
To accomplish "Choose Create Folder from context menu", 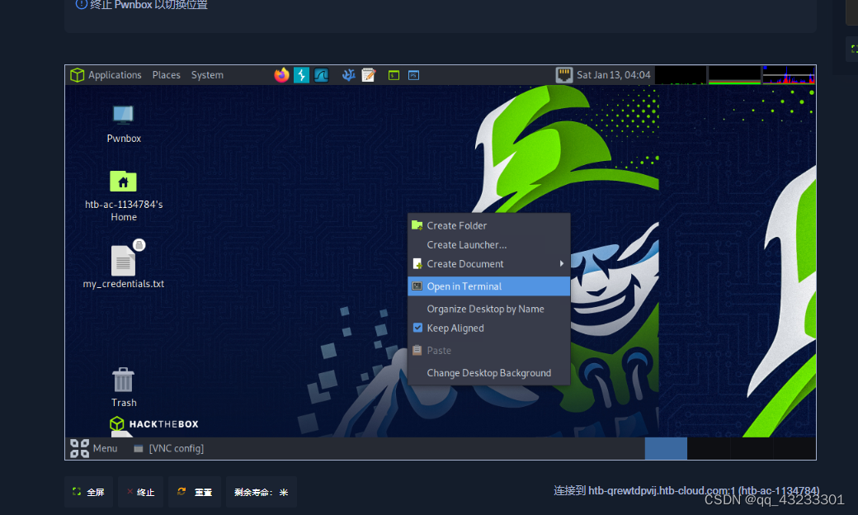I will click(457, 224).
